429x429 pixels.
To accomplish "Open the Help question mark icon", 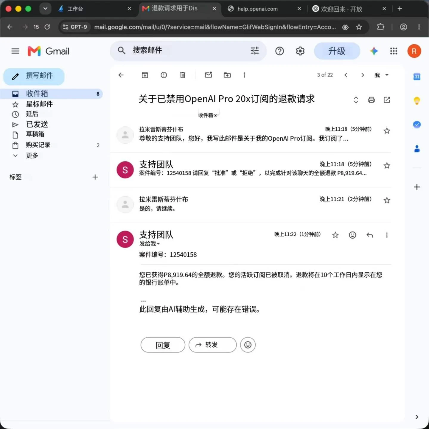I will pyautogui.click(x=279, y=51).
